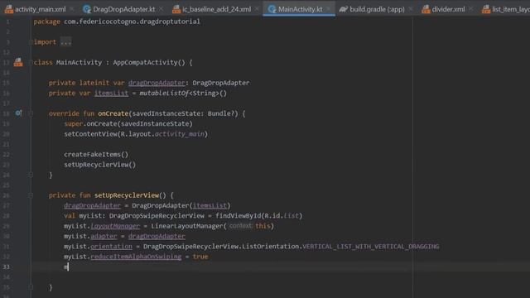
Task: Click the fold end marker at onCreate closing brace
Action: tap(31, 175)
